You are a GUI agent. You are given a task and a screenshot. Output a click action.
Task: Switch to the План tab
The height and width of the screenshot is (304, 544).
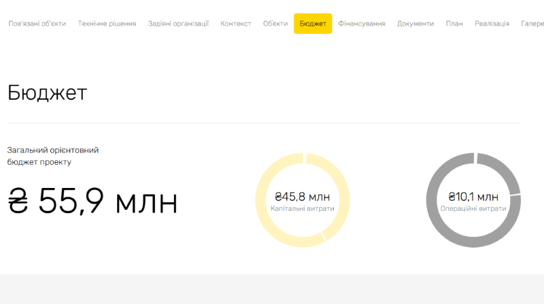pos(454,23)
